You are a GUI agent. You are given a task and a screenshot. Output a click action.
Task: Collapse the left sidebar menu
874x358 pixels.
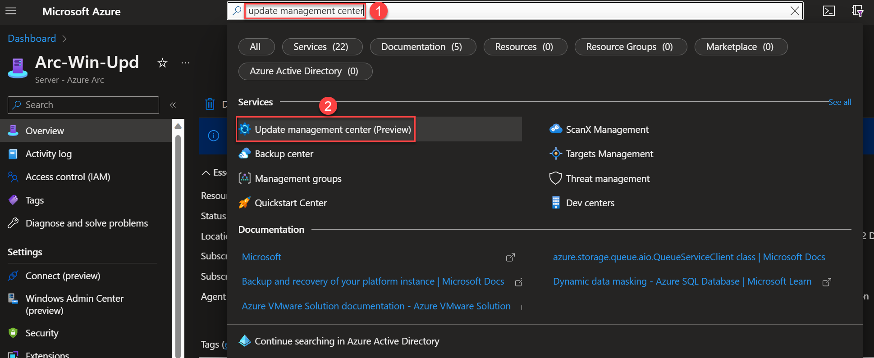click(x=173, y=105)
